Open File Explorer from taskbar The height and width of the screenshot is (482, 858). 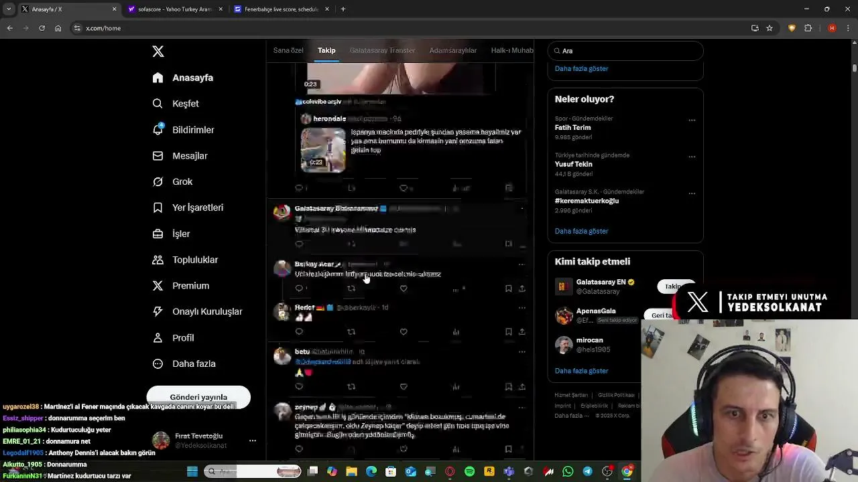[351, 472]
